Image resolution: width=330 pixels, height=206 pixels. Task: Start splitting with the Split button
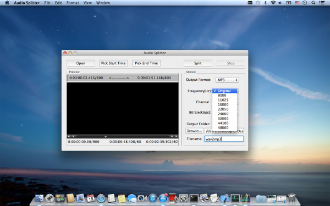point(198,63)
